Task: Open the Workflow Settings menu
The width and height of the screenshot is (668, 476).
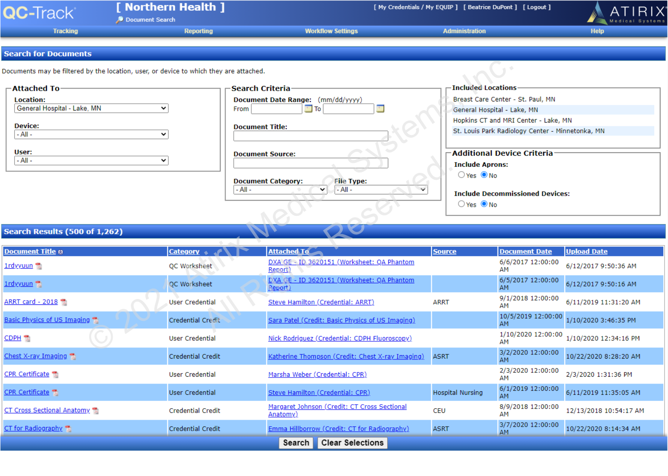Action: coord(331,31)
